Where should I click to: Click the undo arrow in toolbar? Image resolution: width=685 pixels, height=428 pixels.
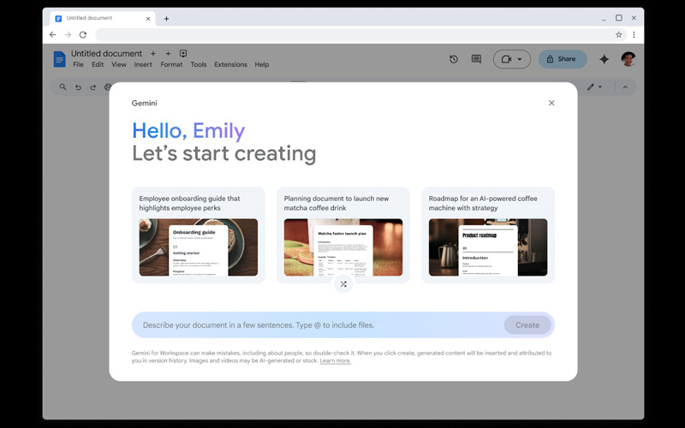click(78, 87)
